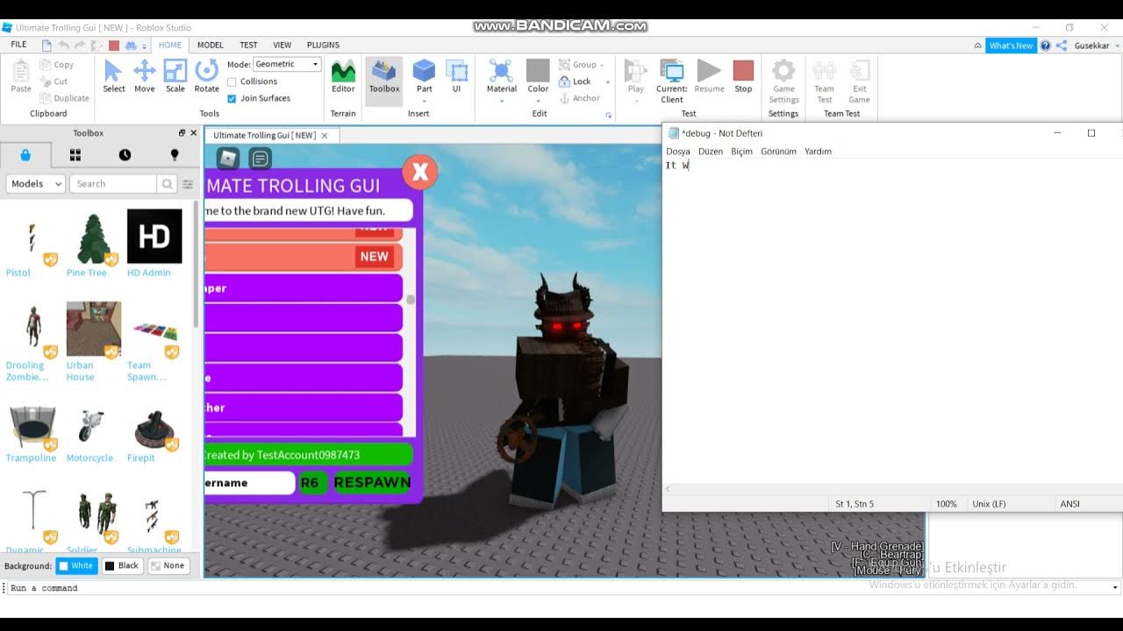
Task: Switch to the PLUGINS ribbon tab
Action: pos(323,45)
